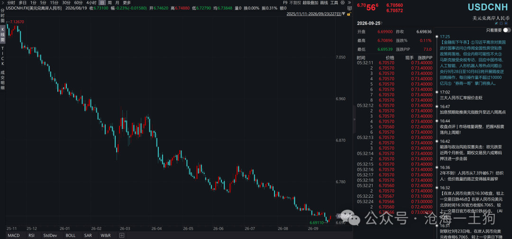Select the 1分 interval
The width and height of the screenshot is (512, 239).
tap(33, 2)
